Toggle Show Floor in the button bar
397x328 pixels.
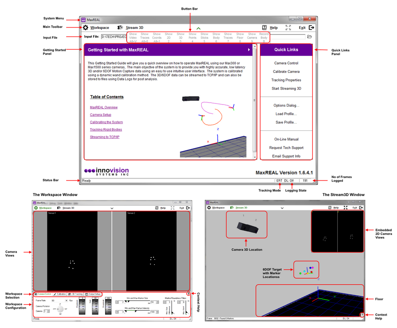click(x=240, y=37)
